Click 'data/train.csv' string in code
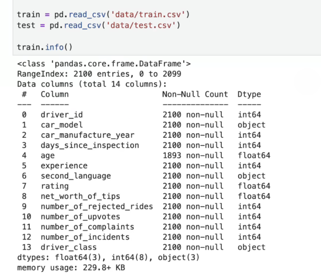This screenshot has width=321, height=275. pyautogui.click(x=148, y=14)
